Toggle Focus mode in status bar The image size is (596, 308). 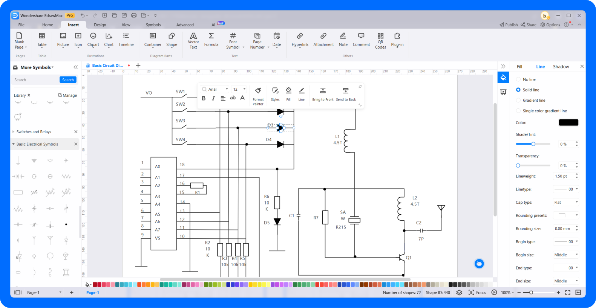click(477, 293)
